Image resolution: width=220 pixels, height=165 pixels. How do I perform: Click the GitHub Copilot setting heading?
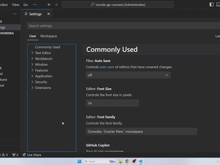coord(98,145)
